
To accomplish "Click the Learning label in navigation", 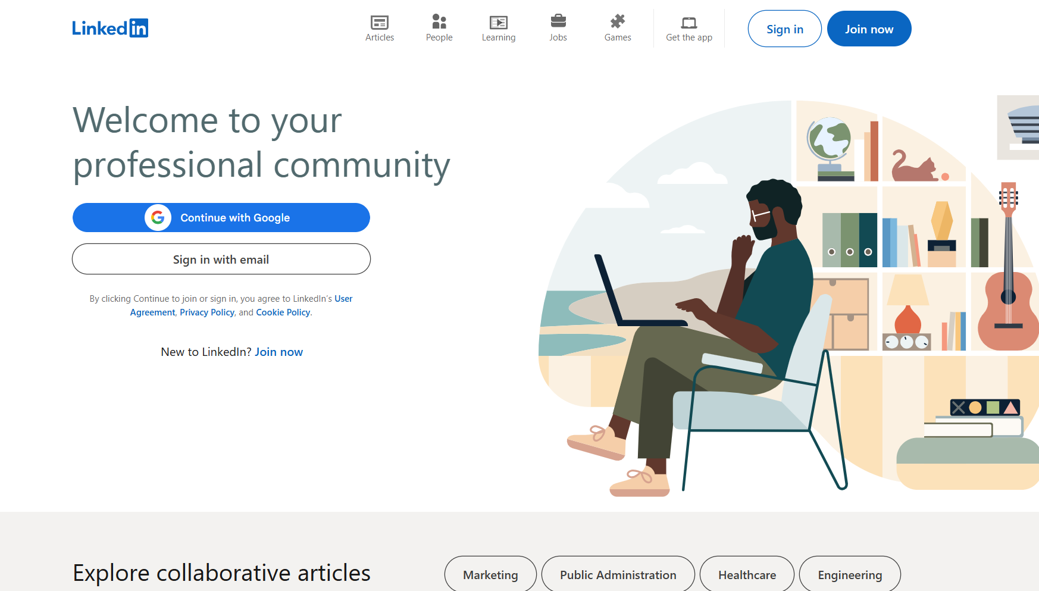I will tap(499, 37).
